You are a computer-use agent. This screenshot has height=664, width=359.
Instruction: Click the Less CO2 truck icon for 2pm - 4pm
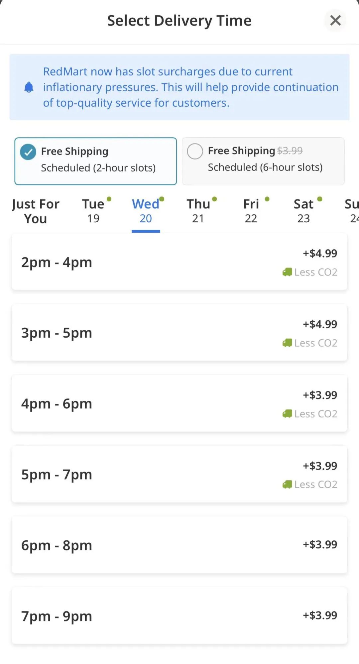click(287, 272)
